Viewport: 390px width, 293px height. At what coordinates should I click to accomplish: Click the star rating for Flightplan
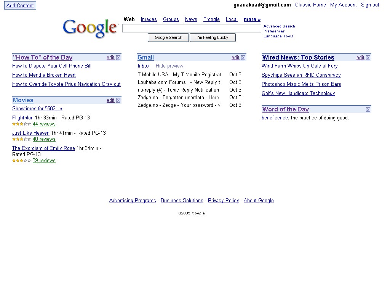click(x=21, y=124)
